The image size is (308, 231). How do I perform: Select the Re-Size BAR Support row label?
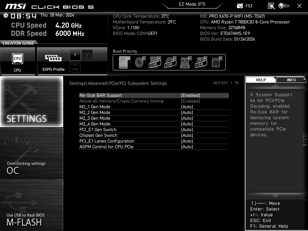pos(100,95)
